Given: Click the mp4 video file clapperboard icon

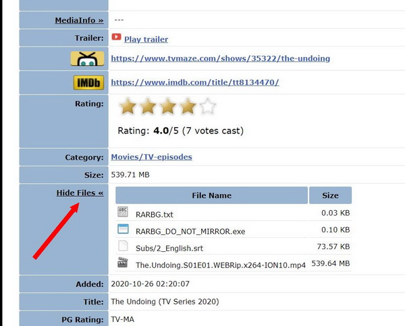Looking at the screenshot, I should click(123, 264).
